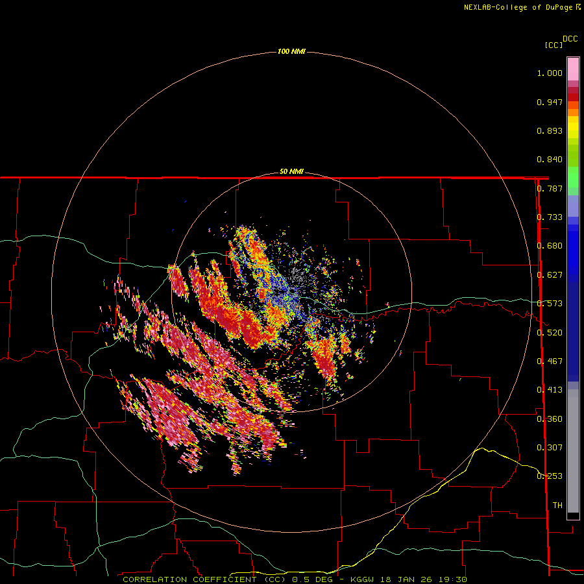Click the 0.893 scale value

pos(550,130)
